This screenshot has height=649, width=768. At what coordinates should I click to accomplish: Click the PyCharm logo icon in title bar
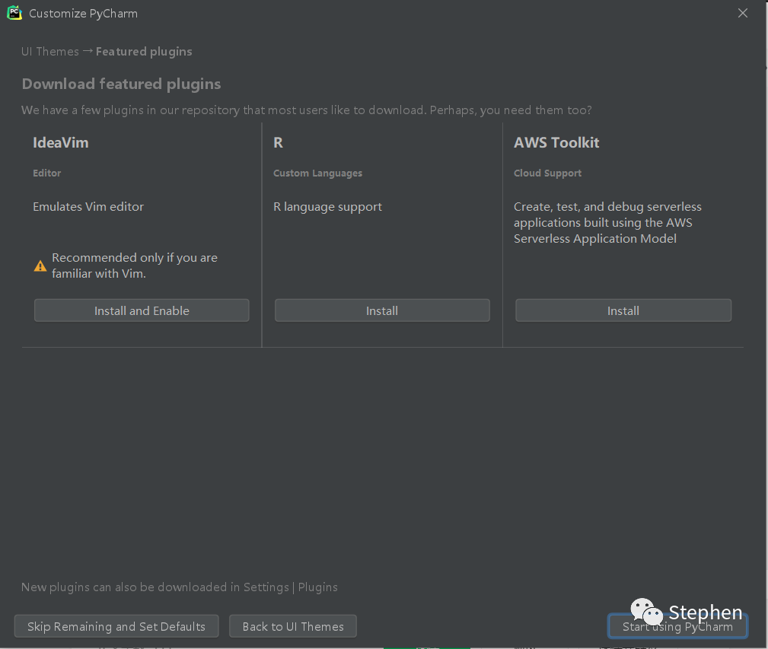14,13
